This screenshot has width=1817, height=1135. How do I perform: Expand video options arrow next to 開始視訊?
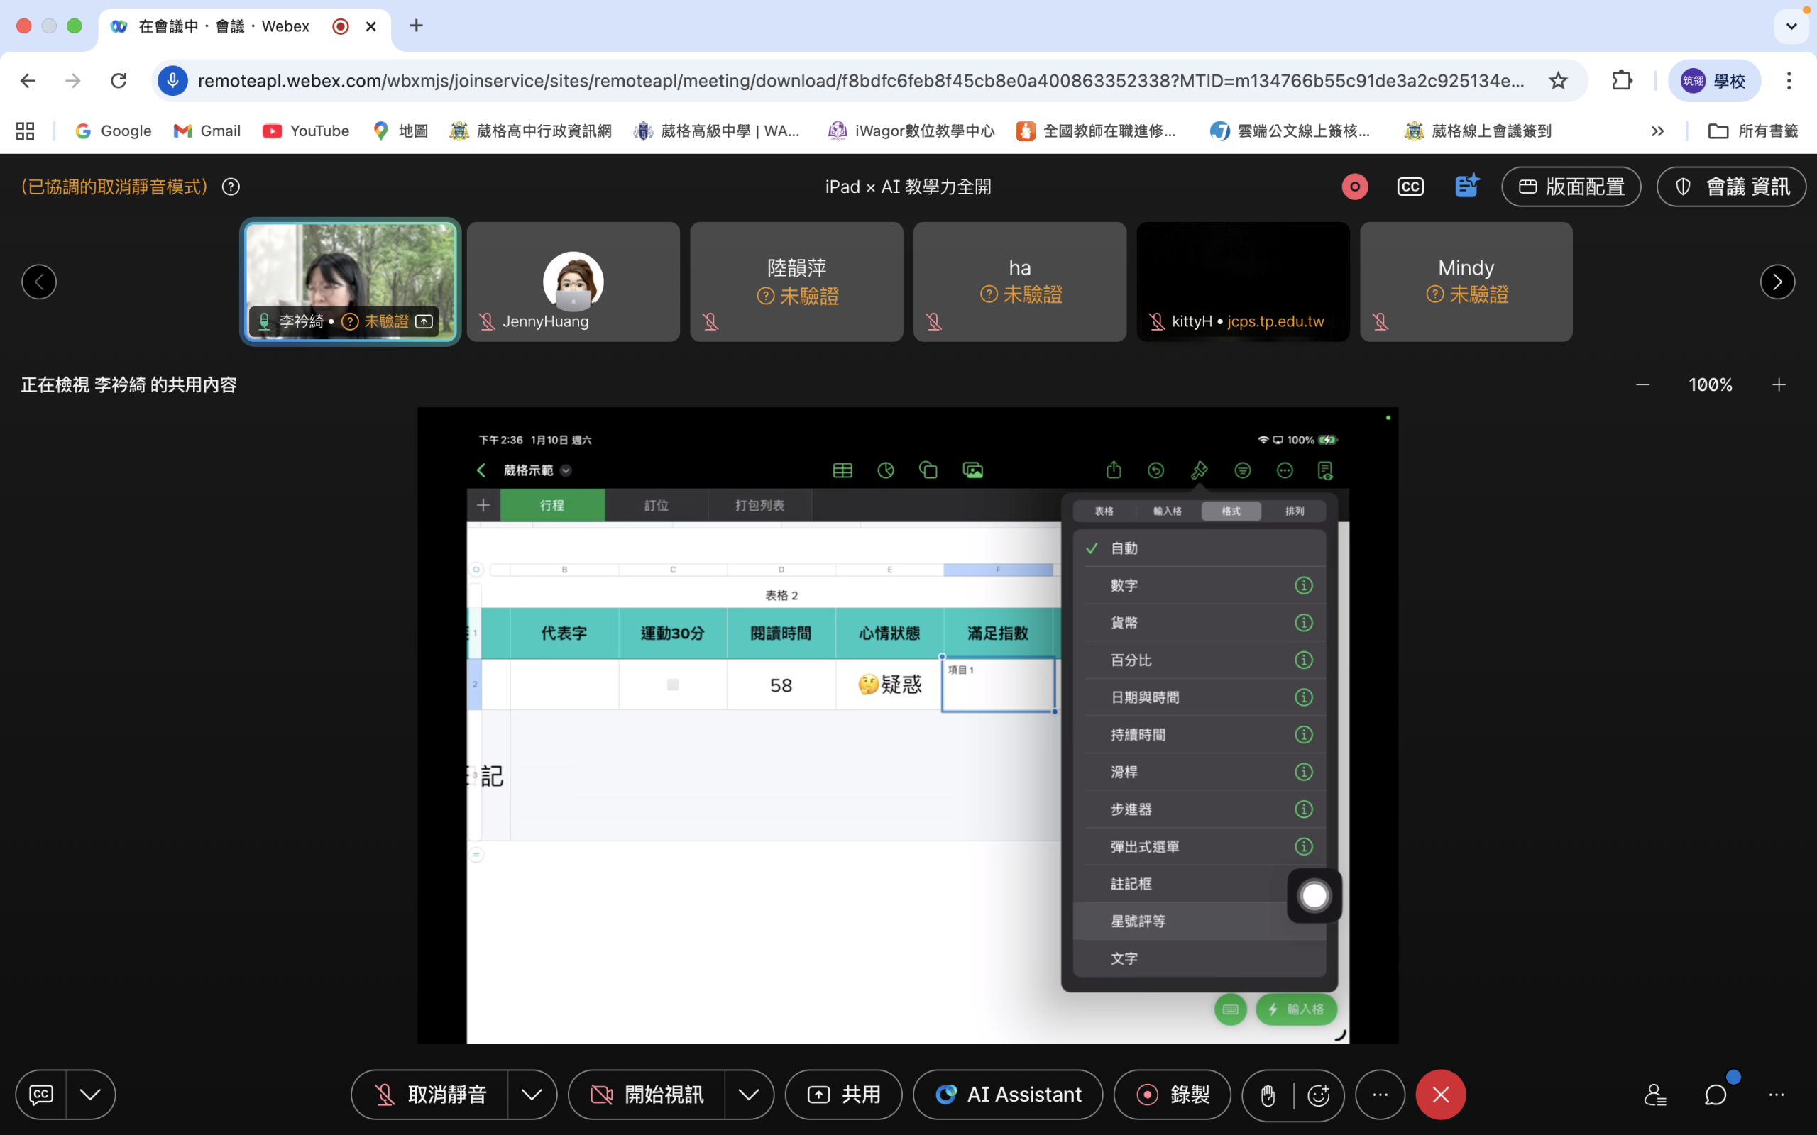(749, 1095)
